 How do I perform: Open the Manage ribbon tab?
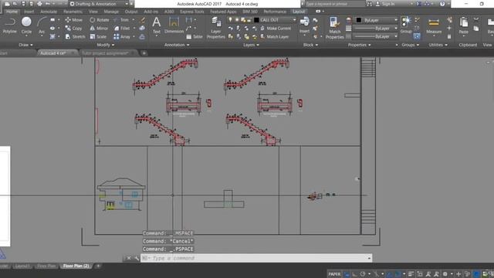(x=111, y=12)
